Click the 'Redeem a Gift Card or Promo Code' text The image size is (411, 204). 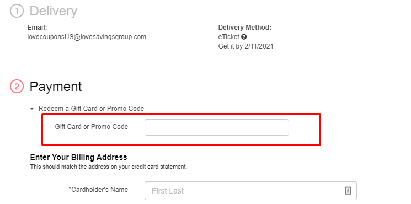(91, 109)
